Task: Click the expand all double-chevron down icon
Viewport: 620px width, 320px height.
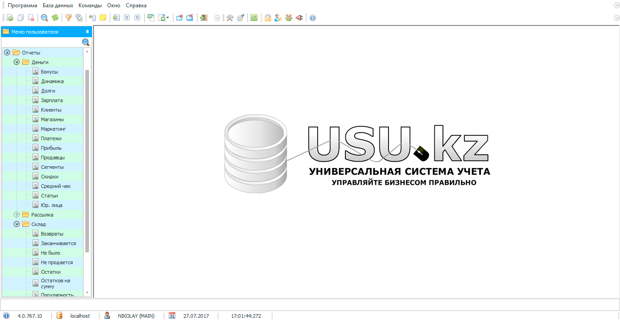Action: click(x=127, y=18)
